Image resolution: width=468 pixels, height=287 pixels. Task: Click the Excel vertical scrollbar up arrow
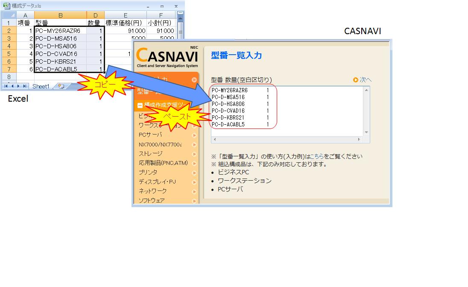[x=180, y=19]
